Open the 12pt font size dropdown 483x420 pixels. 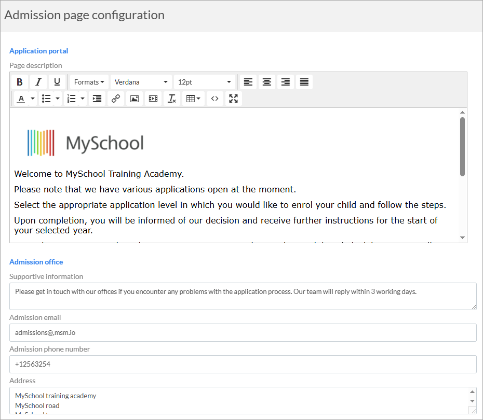click(205, 81)
